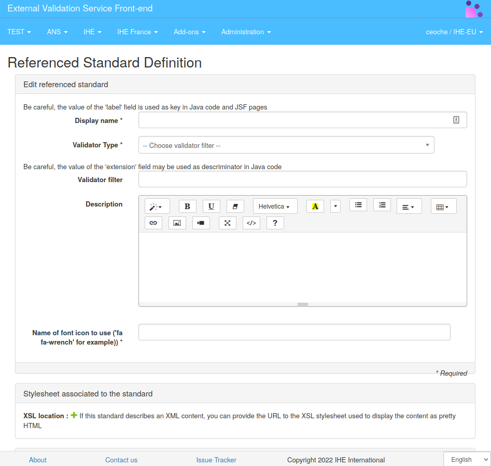491x466 pixels.
Task: Toggle the code view in the editor
Action: [x=251, y=223]
